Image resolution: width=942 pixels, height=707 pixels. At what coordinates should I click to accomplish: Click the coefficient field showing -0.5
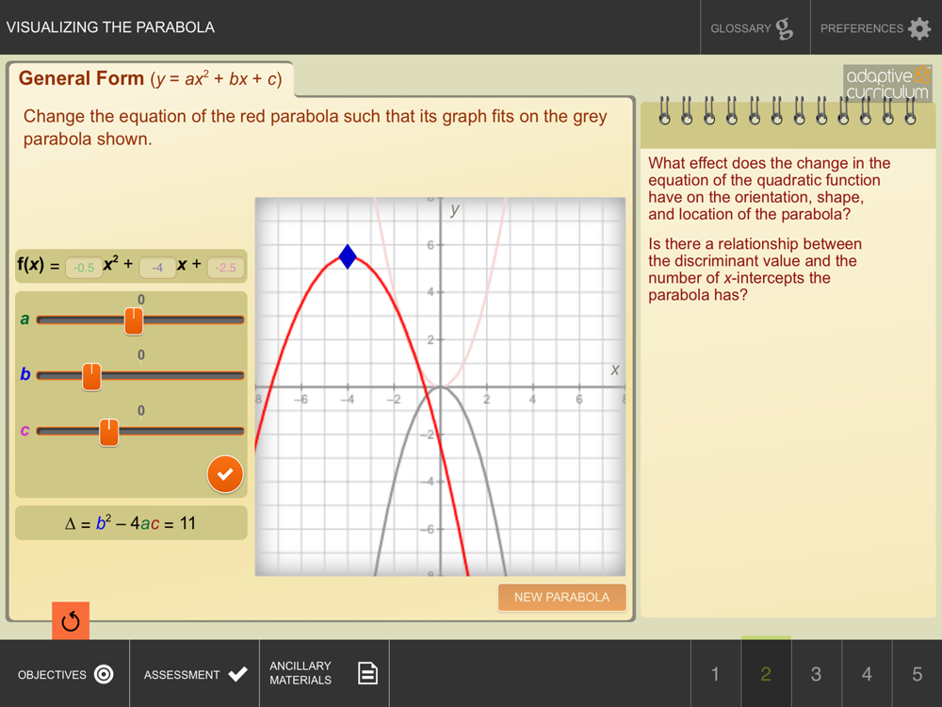pos(84,268)
